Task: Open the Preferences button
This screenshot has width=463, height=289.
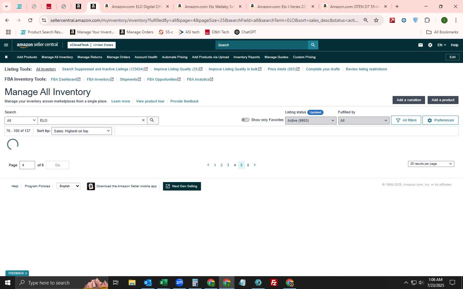Action: (x=440, y=120)
